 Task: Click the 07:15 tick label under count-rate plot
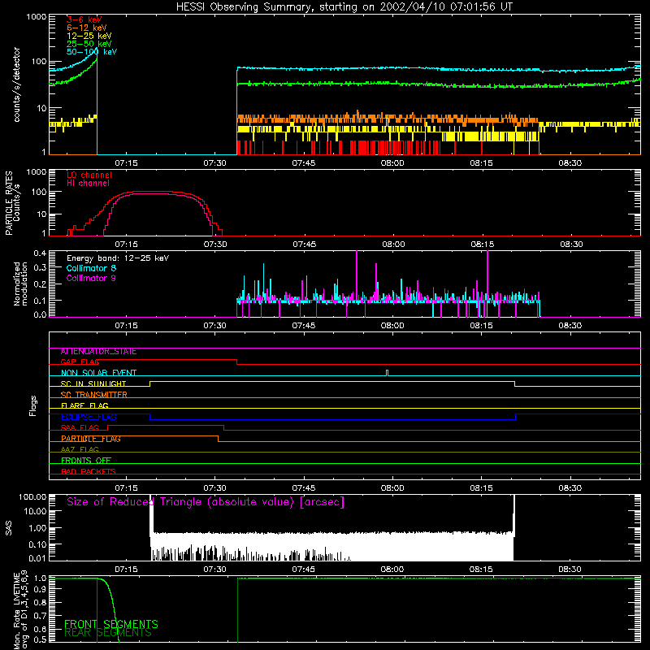coord(126,163)
